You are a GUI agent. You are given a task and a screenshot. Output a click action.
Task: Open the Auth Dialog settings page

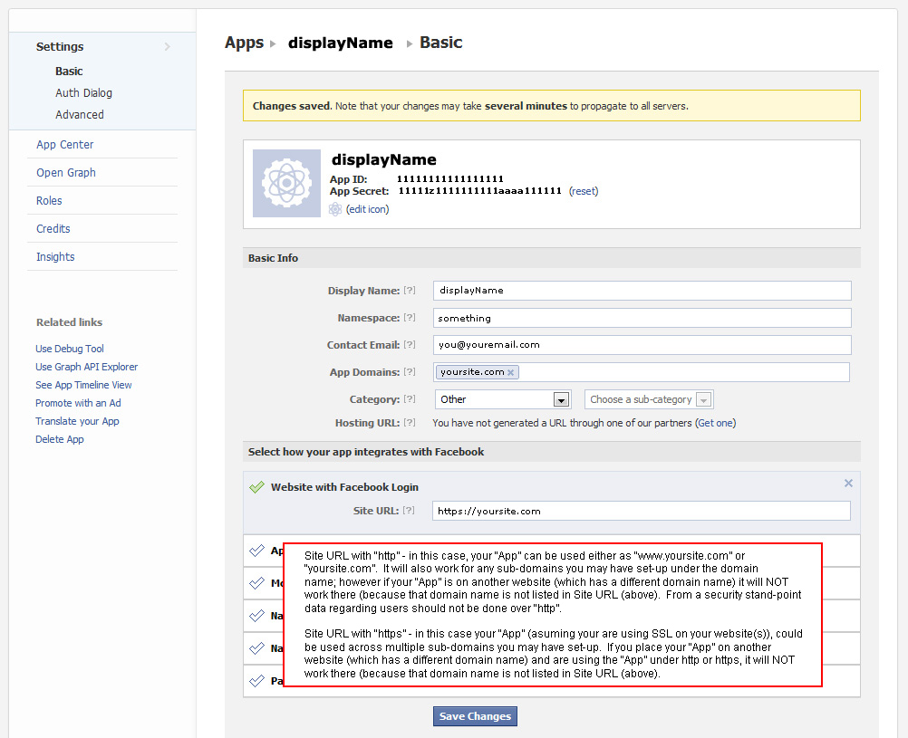84,93
